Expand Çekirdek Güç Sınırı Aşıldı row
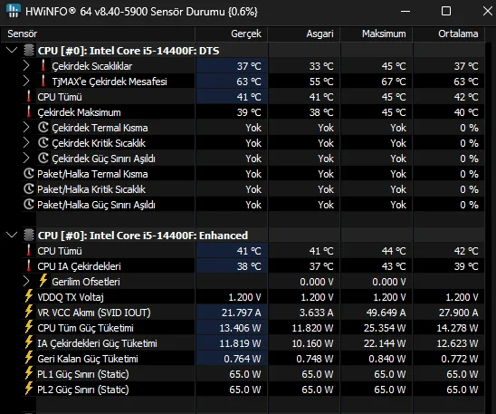Screen dimensions: 496x414 (x=26, y=158)
